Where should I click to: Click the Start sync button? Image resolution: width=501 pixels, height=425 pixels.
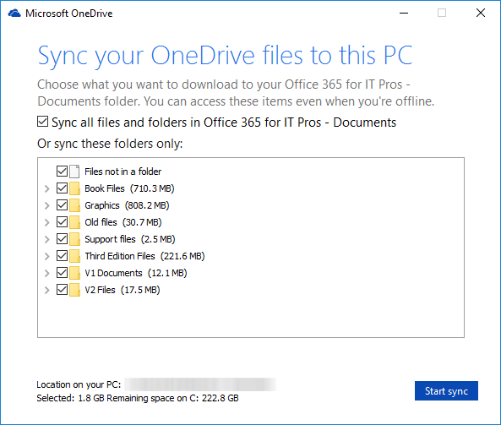pyautogui.click(x=446, y=391)
